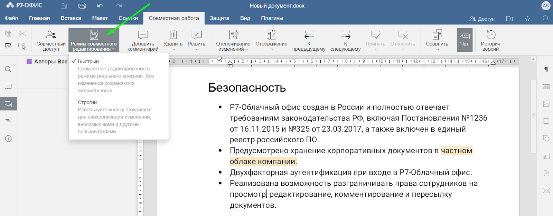Toggle the Чат panel button
The width and height of the screenshot is (553, 216).
465,40
